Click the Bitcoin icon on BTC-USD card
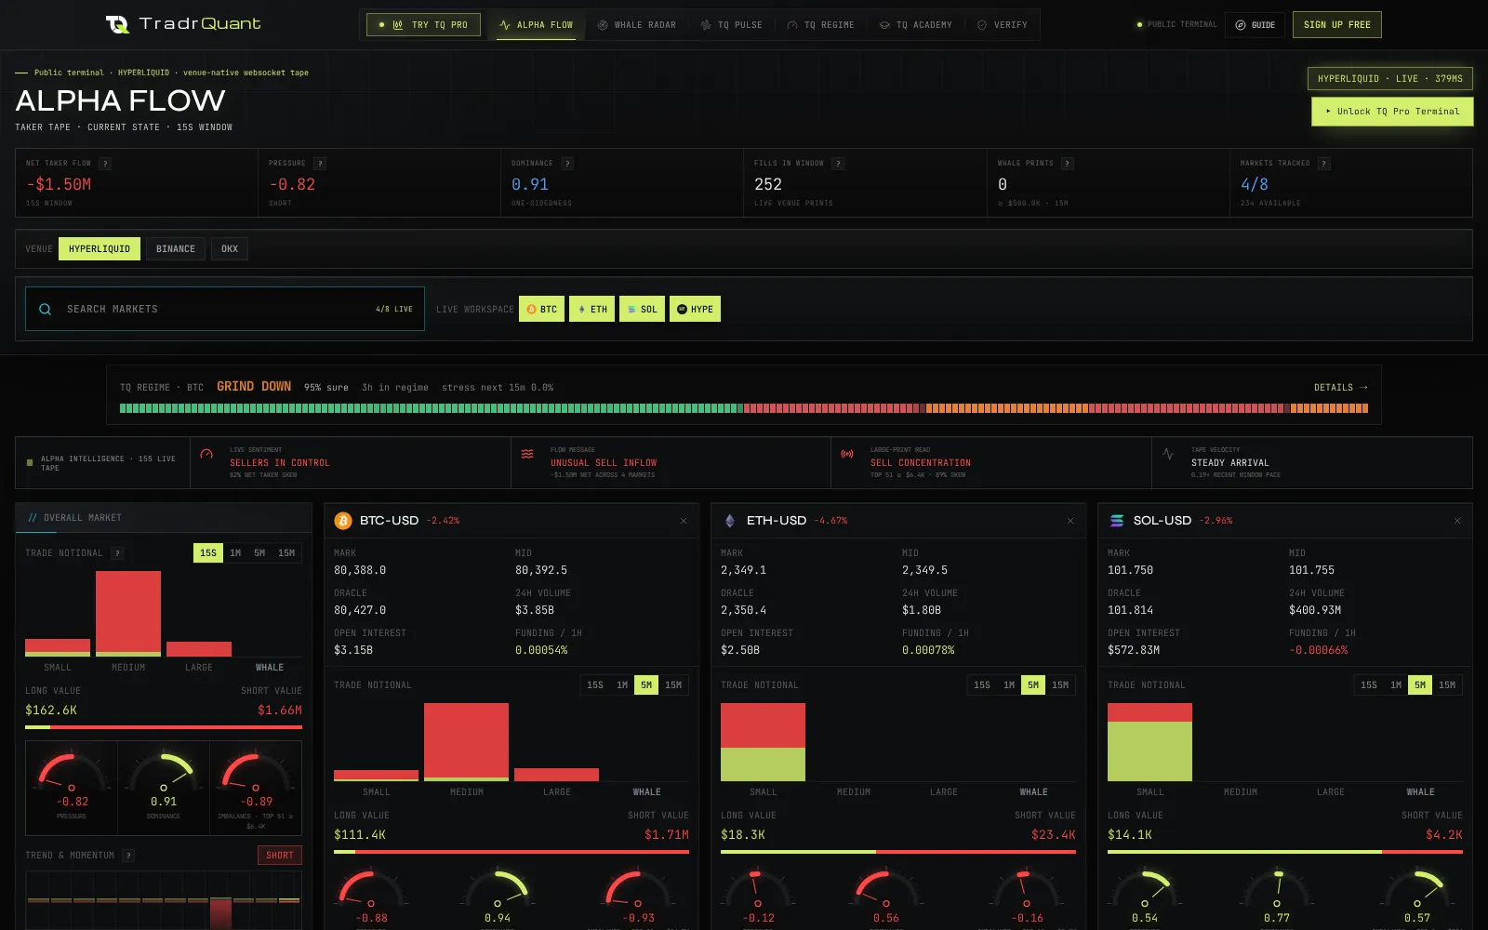 pos(343,521)
